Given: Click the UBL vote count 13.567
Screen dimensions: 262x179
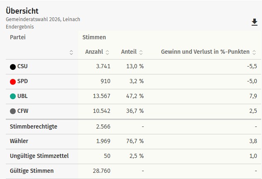Looking at the screenshot, I should (x=100, y=96).
